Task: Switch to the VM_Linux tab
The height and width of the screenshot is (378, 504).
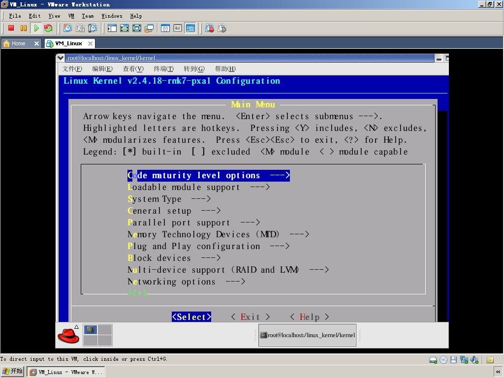Action: tap(68, 43)
